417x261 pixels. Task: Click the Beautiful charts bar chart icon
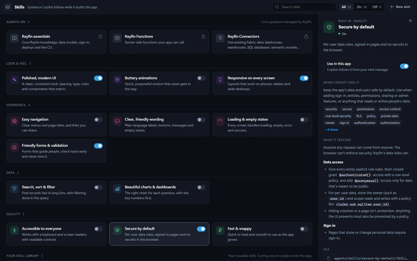click(117, 189)
